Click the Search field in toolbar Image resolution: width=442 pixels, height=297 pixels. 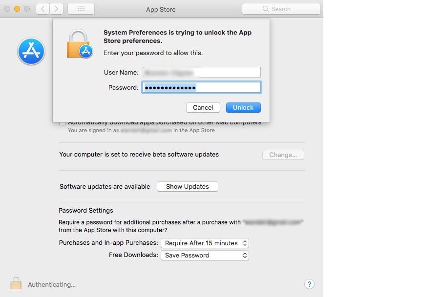pos(281,9)
